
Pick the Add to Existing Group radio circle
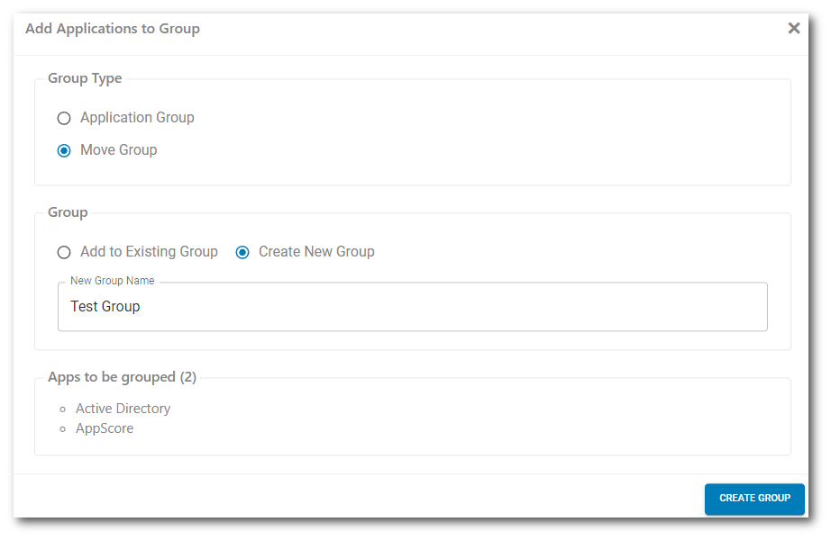point(64,252)
